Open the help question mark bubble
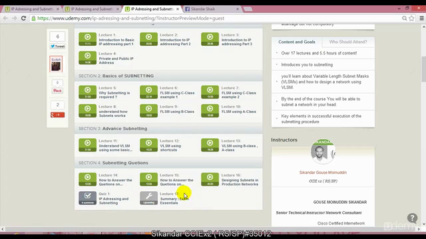This screenshot has width=426, height=239. pos(412,218)
